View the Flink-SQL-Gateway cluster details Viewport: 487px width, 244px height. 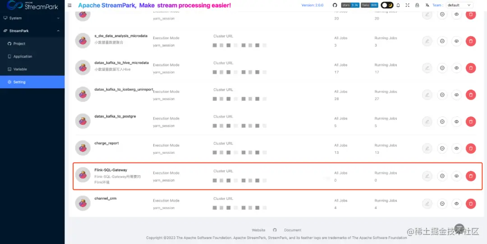pos(456,176)
